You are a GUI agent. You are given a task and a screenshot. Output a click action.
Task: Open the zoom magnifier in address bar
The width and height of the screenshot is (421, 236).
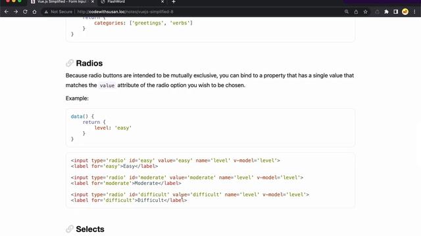click(347, 12)
